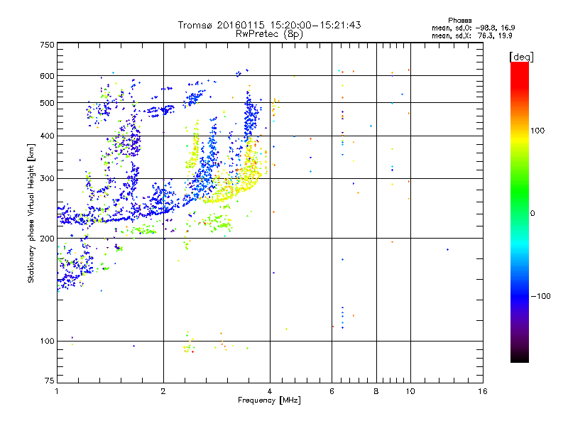The image size is (568, 426).
Task: Click the x-axis tick label "16"
Action: (483, 391)
